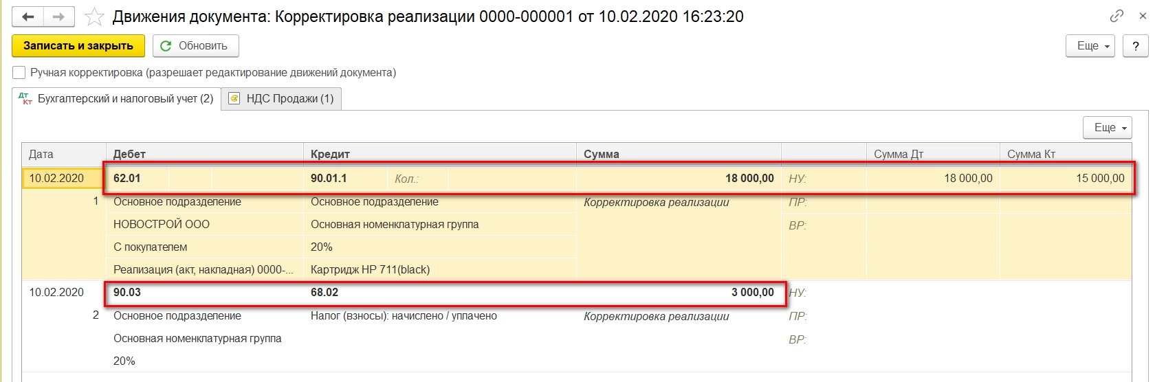Select the debit account 62.01 cell

[x=127, y=179]
